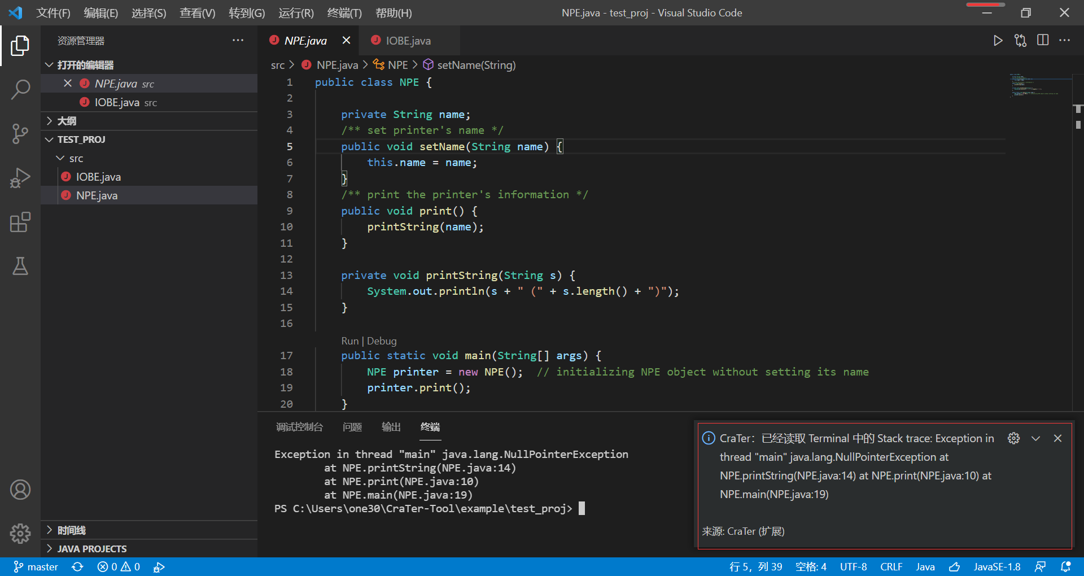
Task: Expand the JAVA PROJECTS section
Action: click(49, 548)
